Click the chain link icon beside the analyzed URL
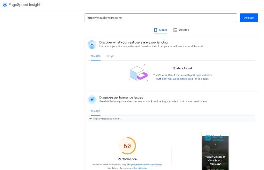The height and width of the screenshot is (170, 264). pyautogui.click(x=90, y=119)
